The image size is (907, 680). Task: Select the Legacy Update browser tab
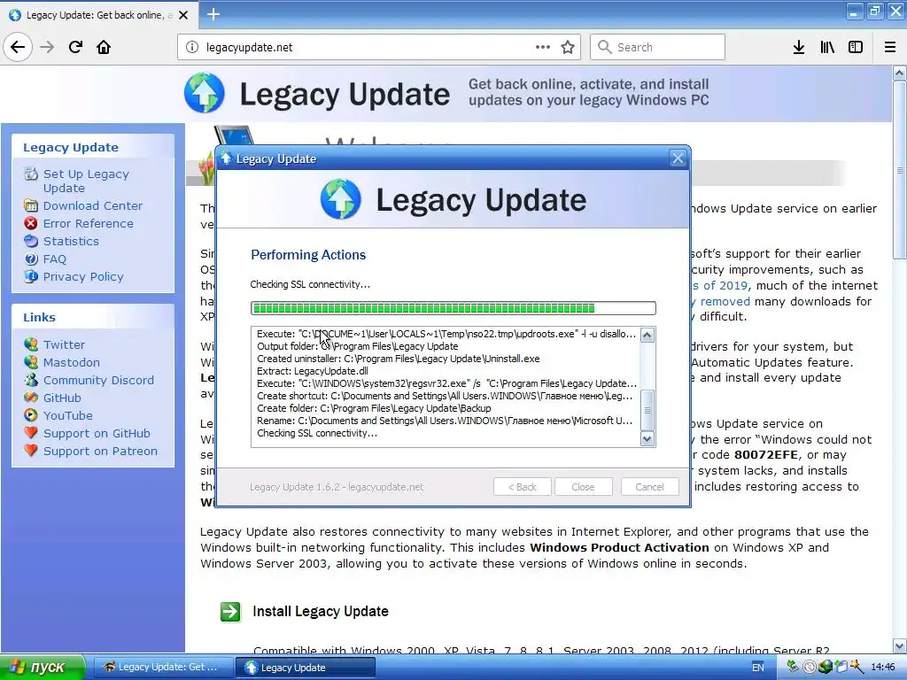(x=99, y=15)
